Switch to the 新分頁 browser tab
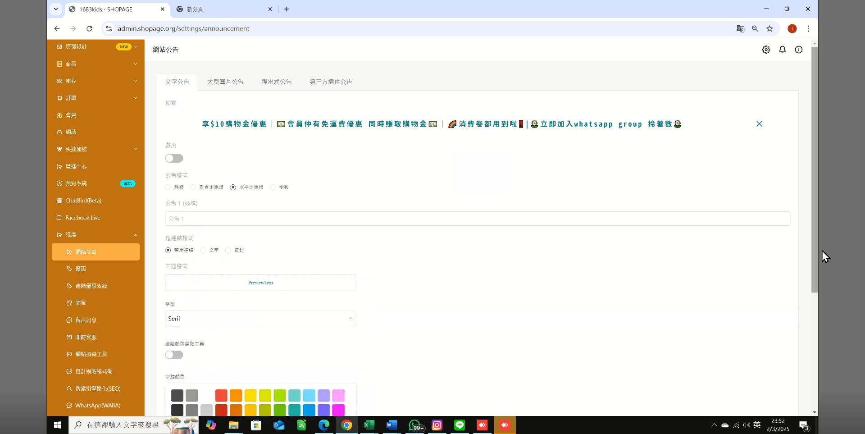The width and height of the screenshot is (865, 434). click(x=224, y=9)
